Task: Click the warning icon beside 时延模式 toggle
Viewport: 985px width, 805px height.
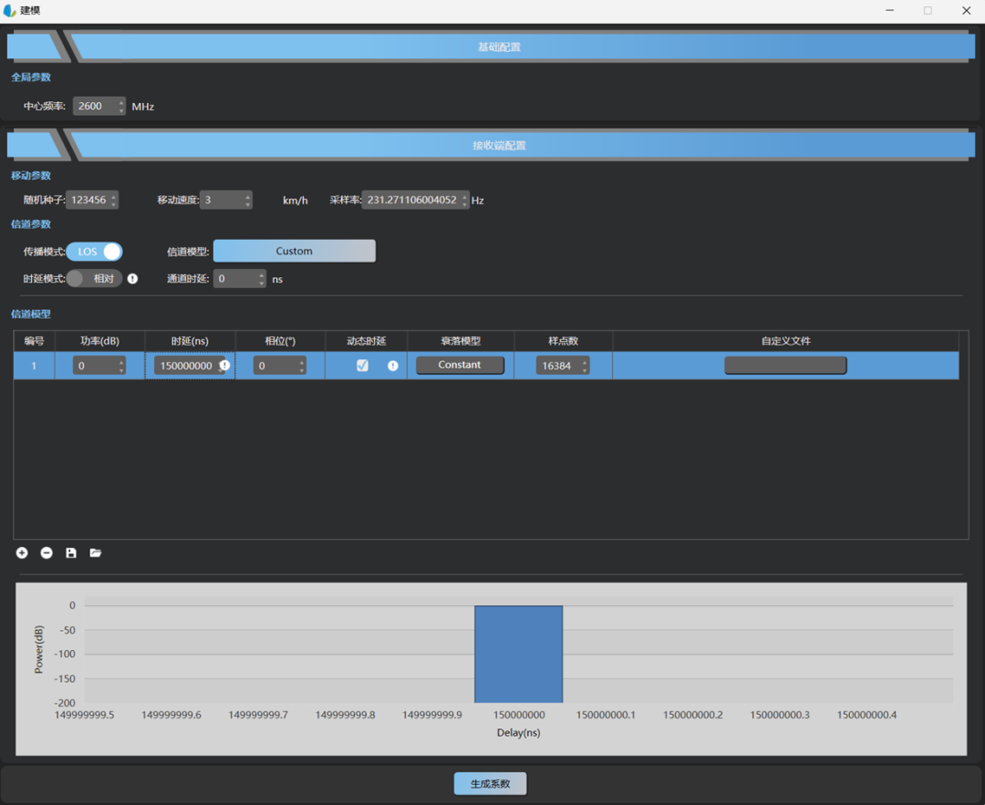Action: coord(132,278)
